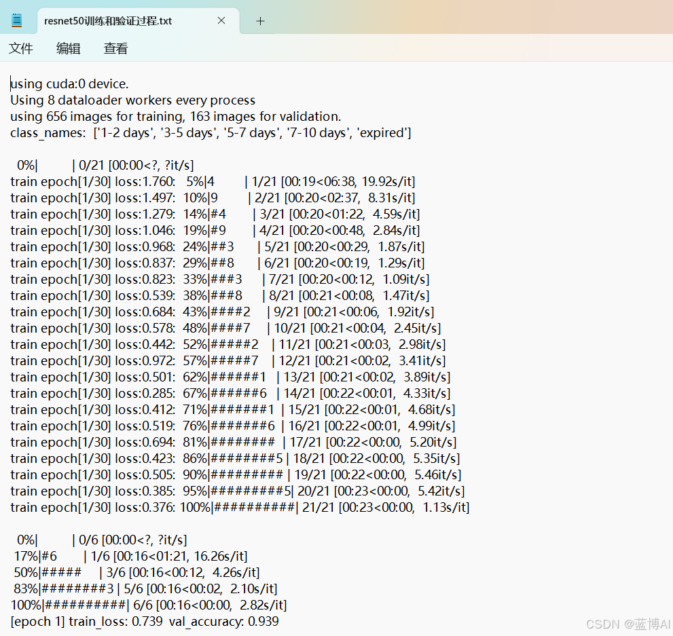Click the train line with loss:0.385

pos(238,491)
